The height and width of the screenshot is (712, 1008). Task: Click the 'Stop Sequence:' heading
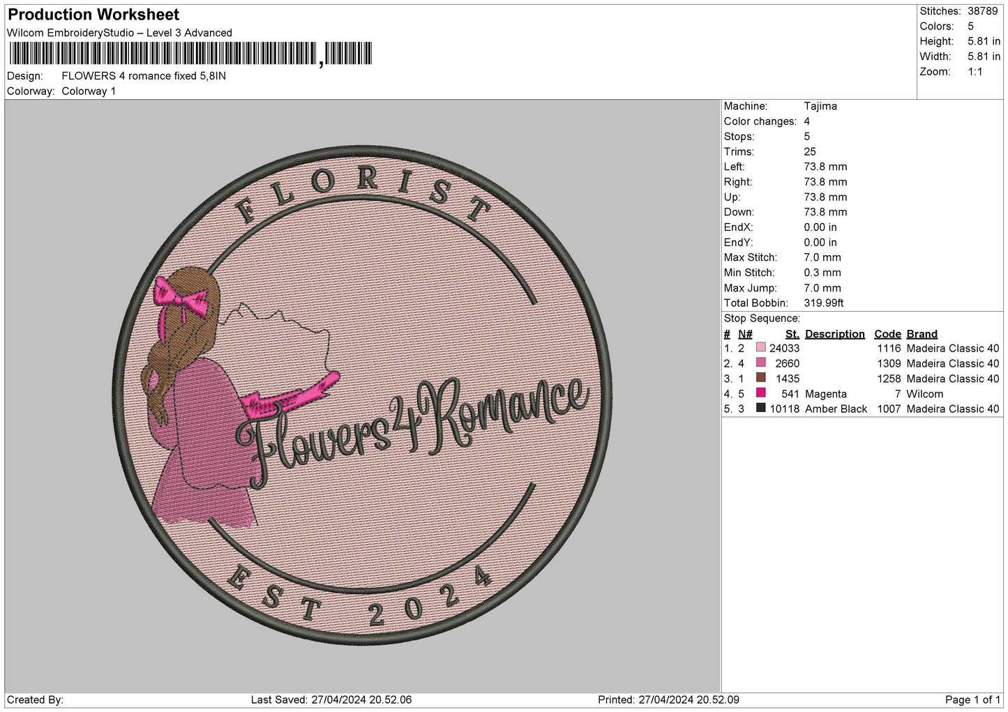pos(762,319)
